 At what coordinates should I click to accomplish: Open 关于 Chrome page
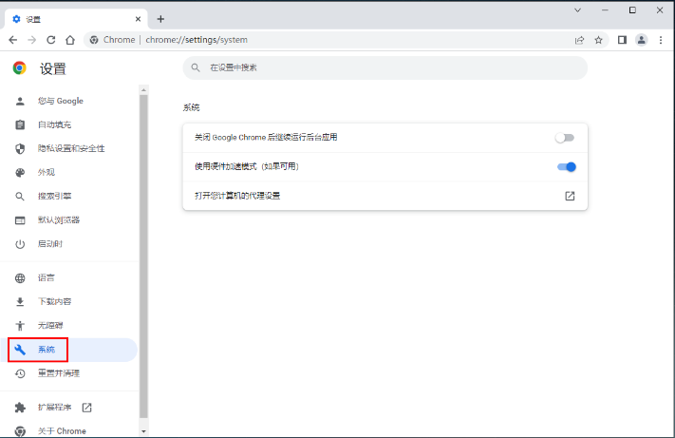[69, 430]
